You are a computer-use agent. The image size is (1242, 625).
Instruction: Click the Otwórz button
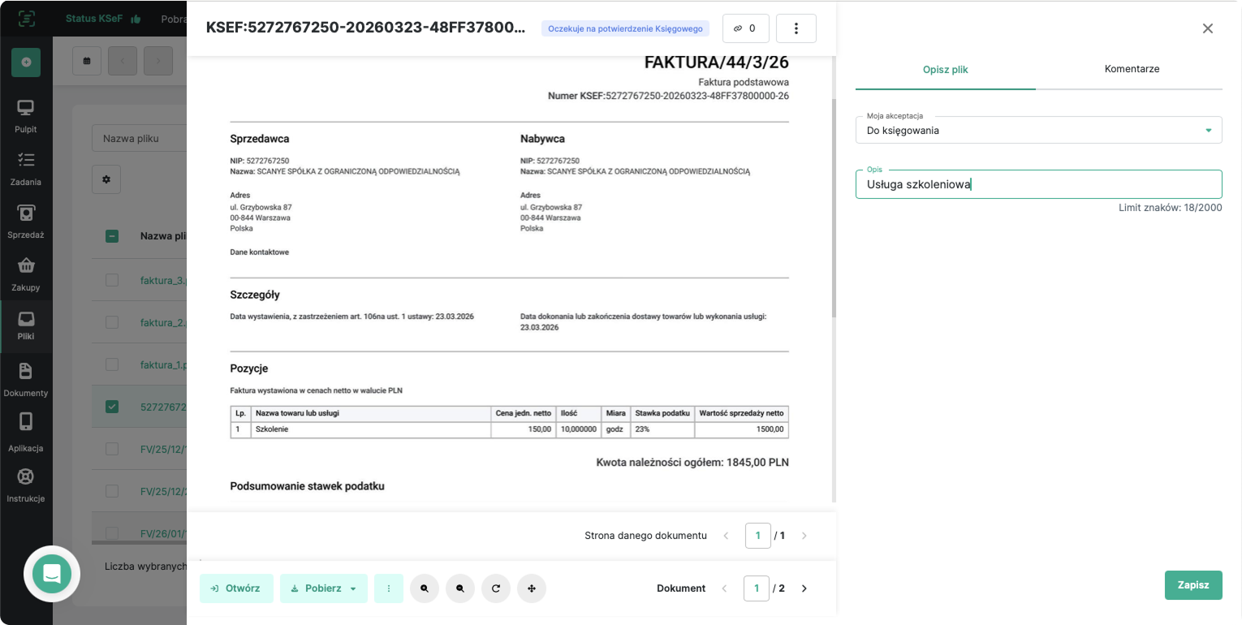tap(235, 588)
